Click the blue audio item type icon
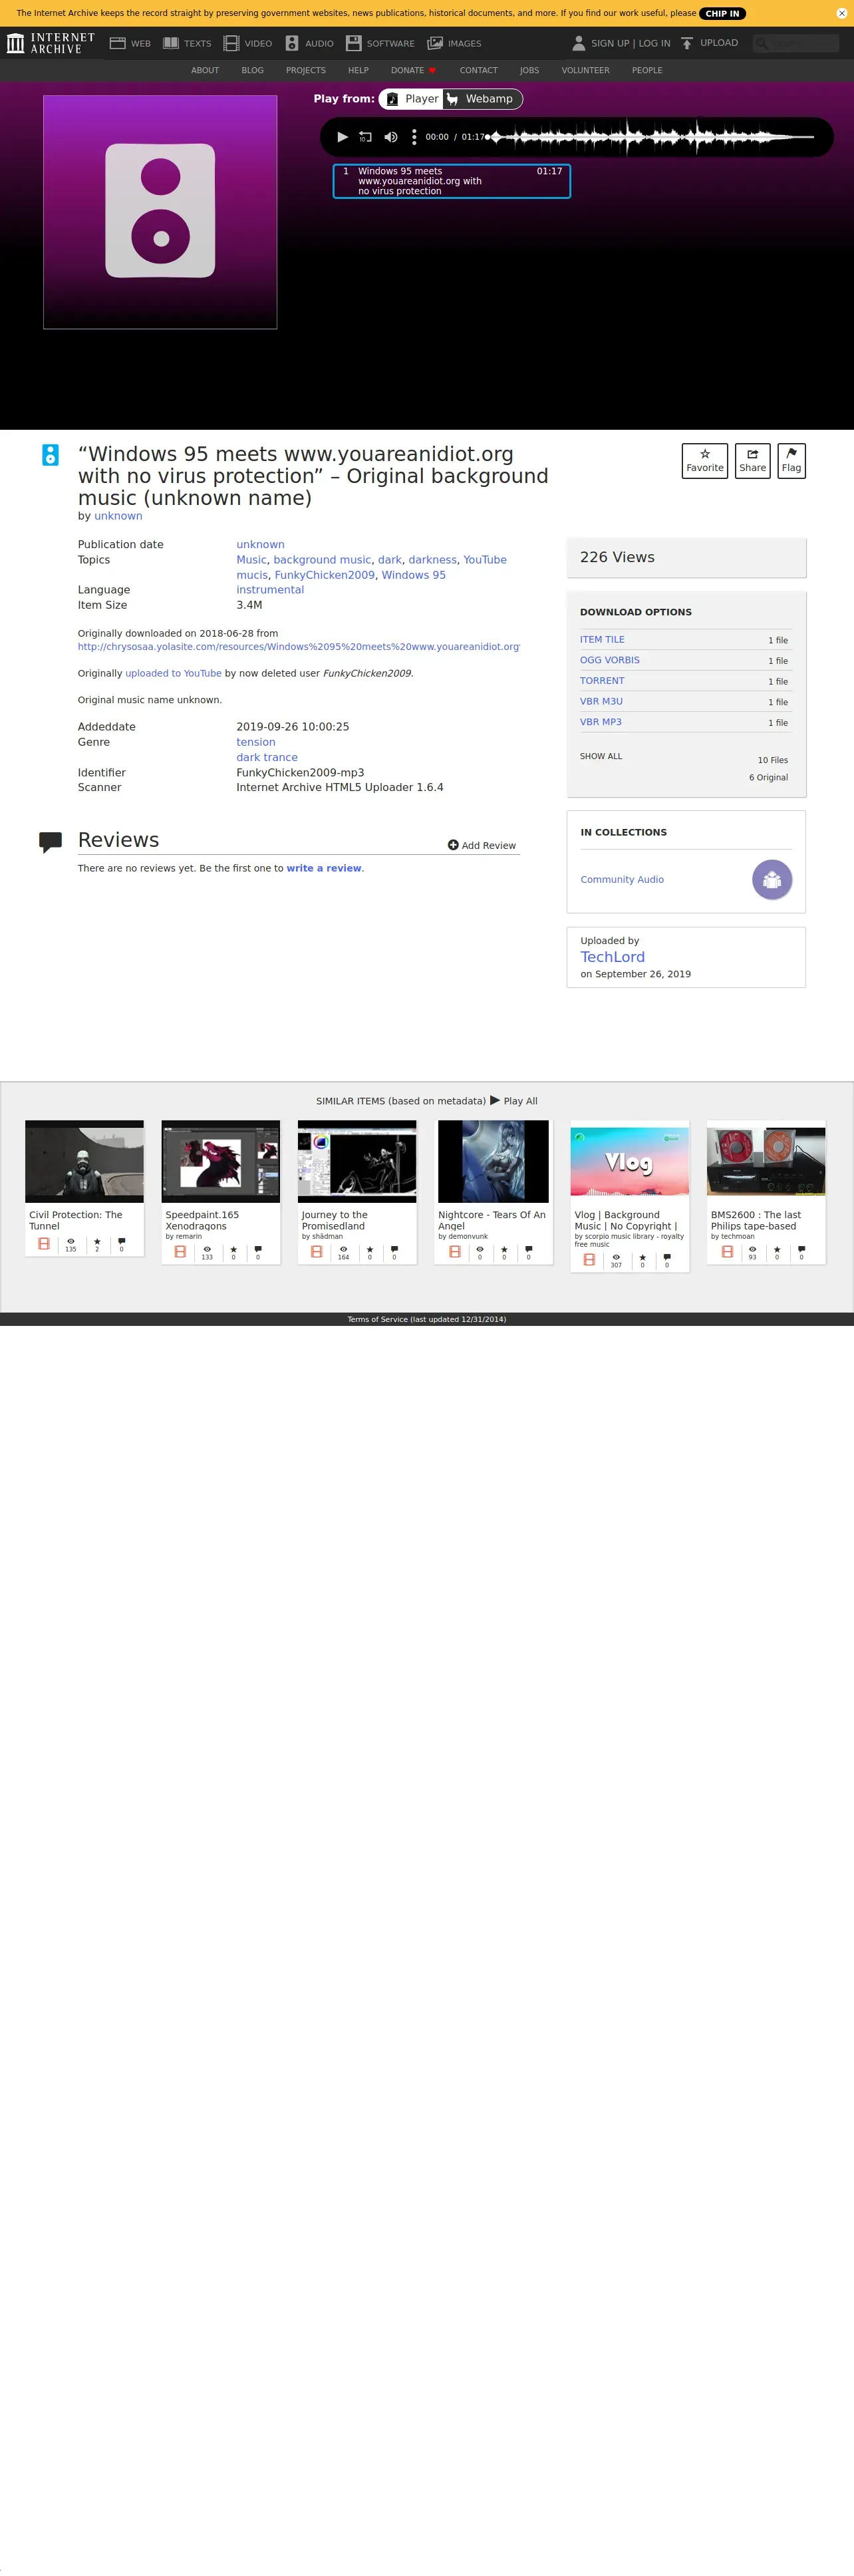The image size is (854, 2576). (x=50, y=455)
